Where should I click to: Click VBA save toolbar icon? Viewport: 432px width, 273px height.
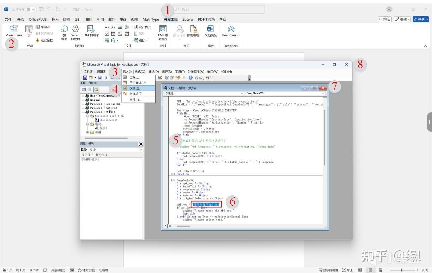(x=100, y=78)
